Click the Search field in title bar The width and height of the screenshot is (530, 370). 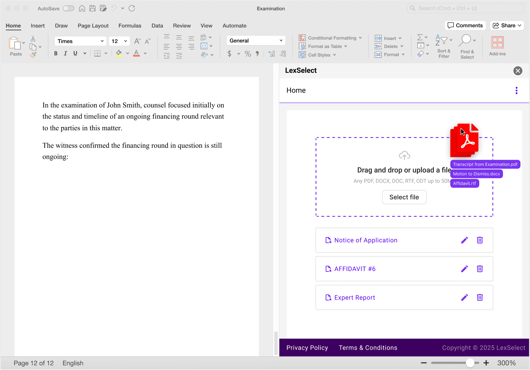466,8
